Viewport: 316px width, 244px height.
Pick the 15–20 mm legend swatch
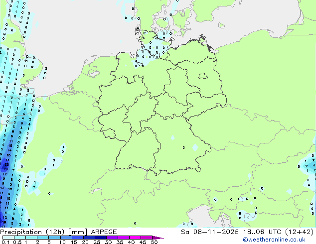click(77, 238)
